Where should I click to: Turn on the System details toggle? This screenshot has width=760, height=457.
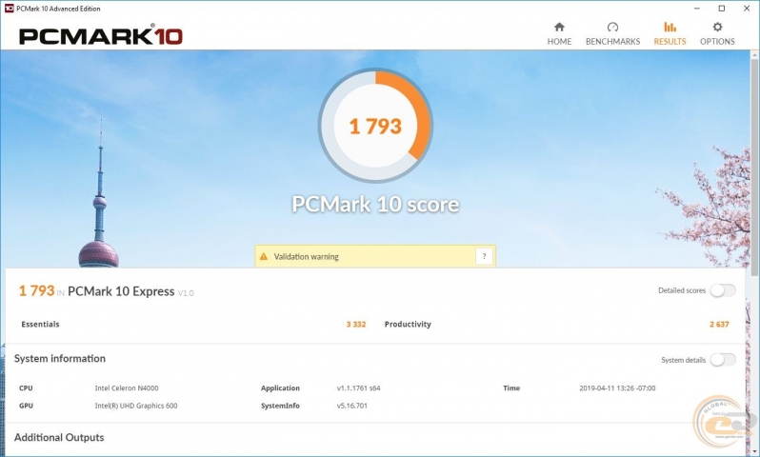click(723, 360)
